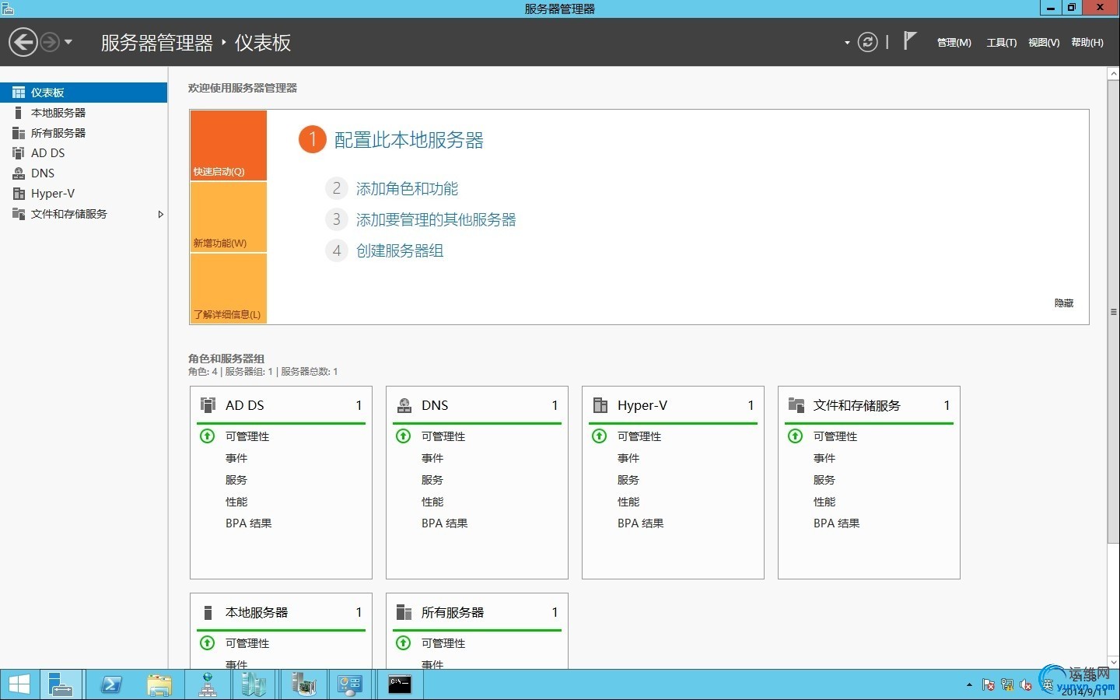1120x700 pixels.
Task: Click 隐藏 to hide the welcome panel
Action: pos(1064,303)
